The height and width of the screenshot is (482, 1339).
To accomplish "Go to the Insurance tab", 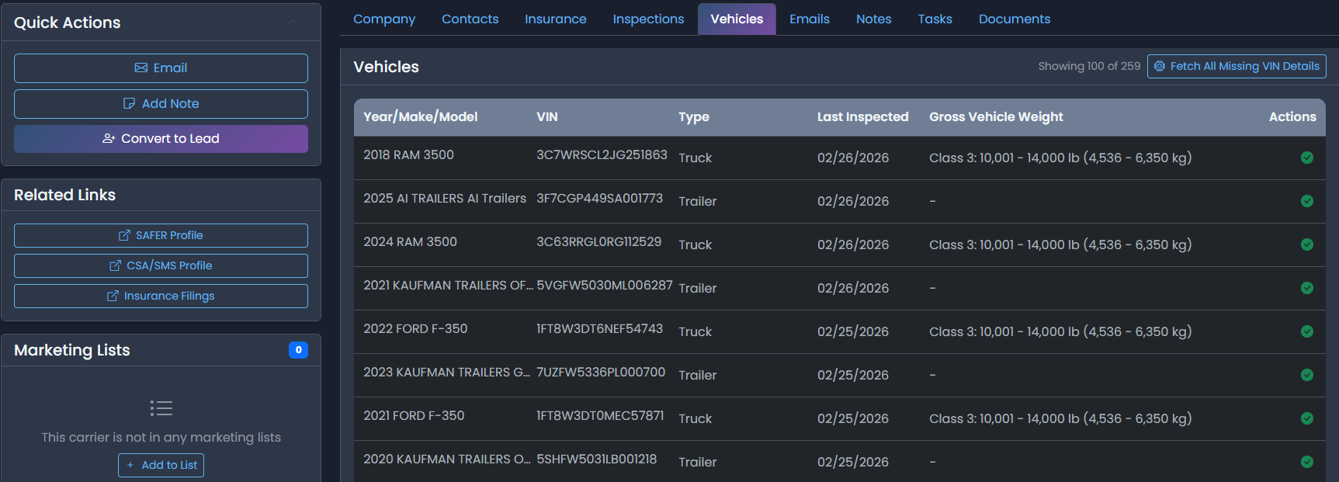I will coord(555,19).
